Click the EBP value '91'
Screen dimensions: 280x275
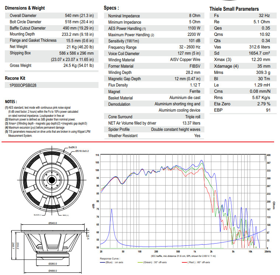click(x=268, y=110)
